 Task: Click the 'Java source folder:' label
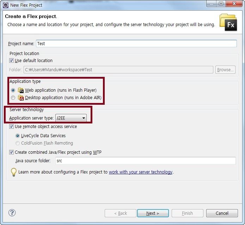33,161
